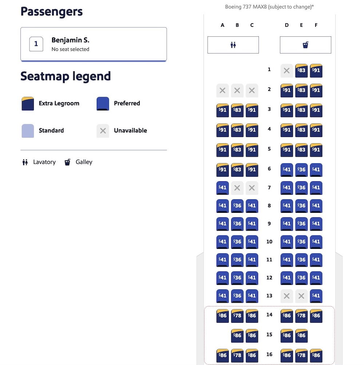The image size is (364, 365).
Task: Choose seat 15B in exit row
Action: point(237,335)
